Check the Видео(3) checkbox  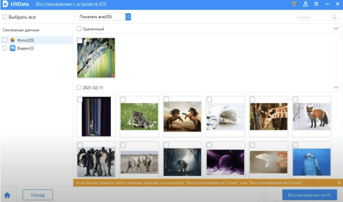click(5, 48)
